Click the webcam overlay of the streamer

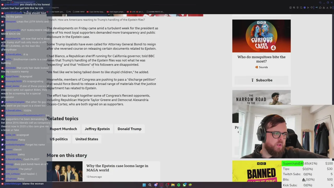coord(286,132)
